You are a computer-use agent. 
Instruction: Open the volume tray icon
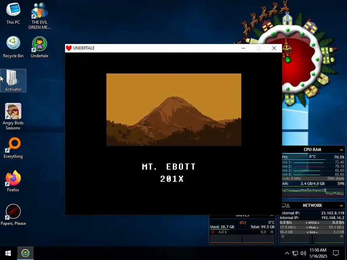pyautogui.click(x=303, y=253)
